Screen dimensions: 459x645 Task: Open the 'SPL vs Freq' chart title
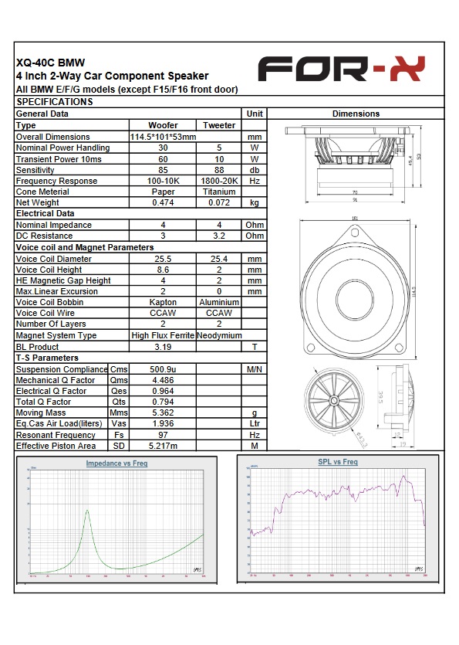[x=338, y=462]
